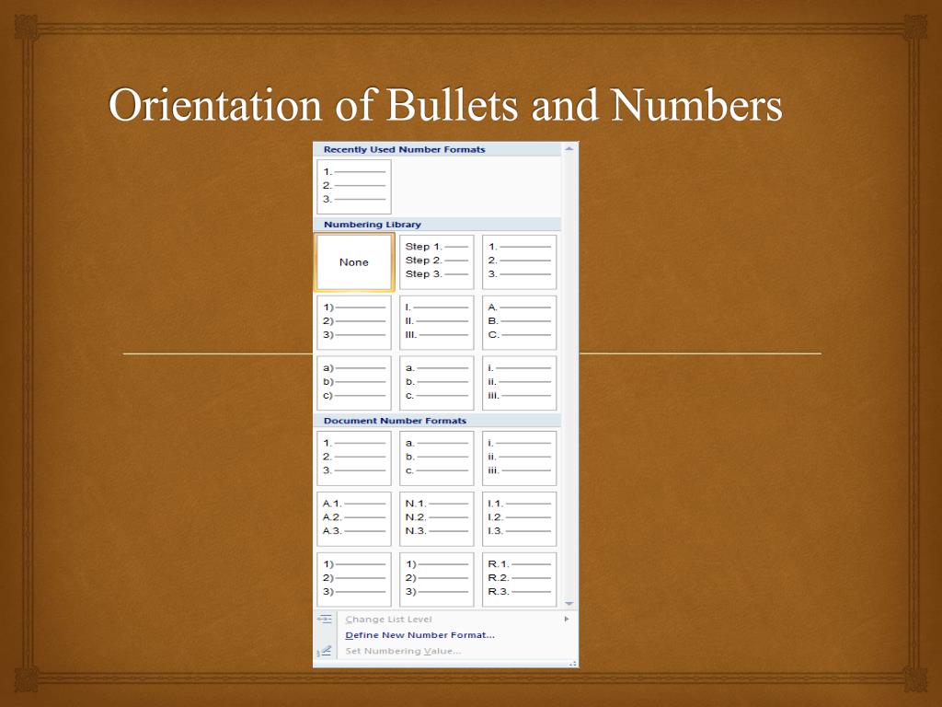This screenshot has height=707, width=942.
Task: Pick the Step 1. Step 2. numbering format
Action: 437,262
